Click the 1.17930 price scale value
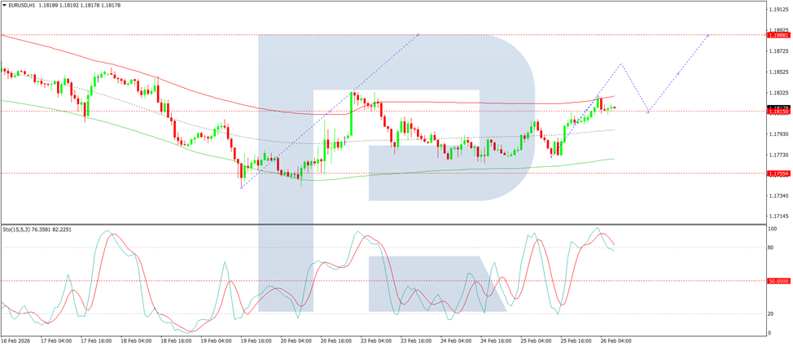Image resolution: width=793 pixels, height=346 pixels. pyautogui.click(x=778, y=134)
